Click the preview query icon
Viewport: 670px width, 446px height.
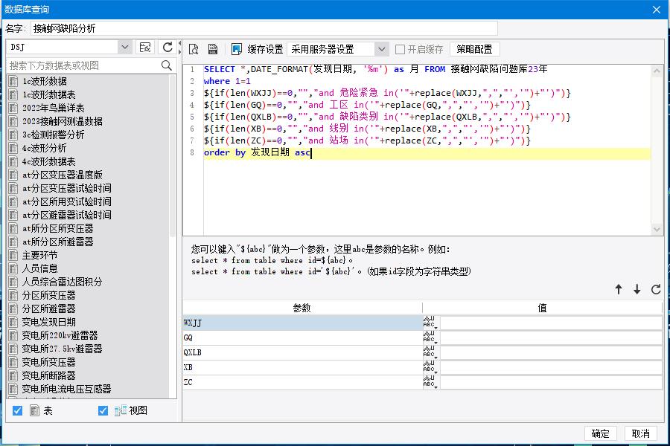[194, 49]
